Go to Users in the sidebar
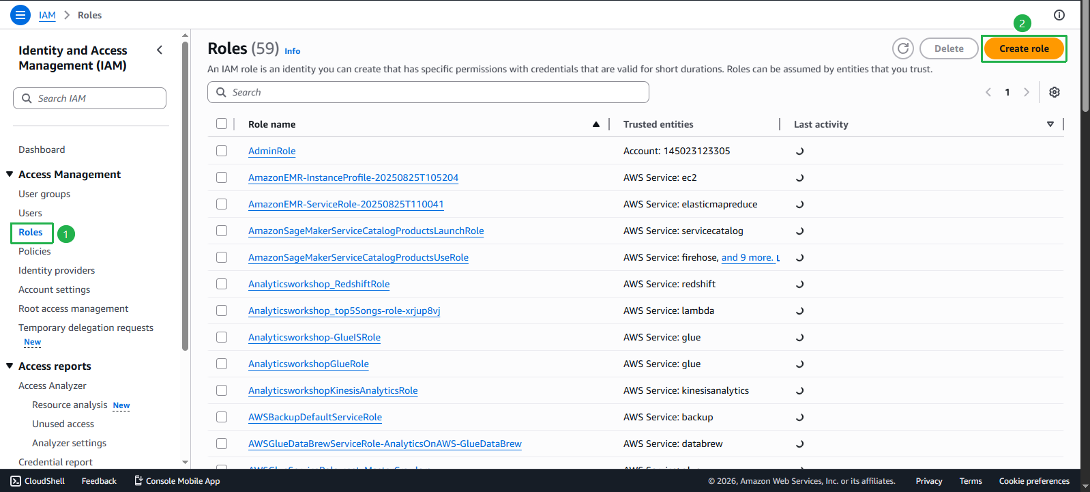1090x492 pixels. (x=30, y=213)
